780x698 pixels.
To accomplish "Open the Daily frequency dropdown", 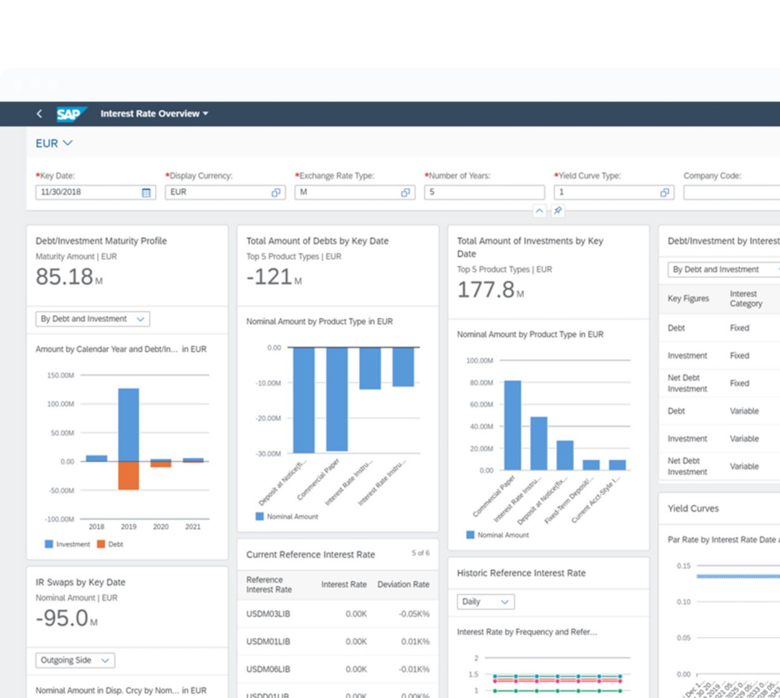I will pos(485,602).
